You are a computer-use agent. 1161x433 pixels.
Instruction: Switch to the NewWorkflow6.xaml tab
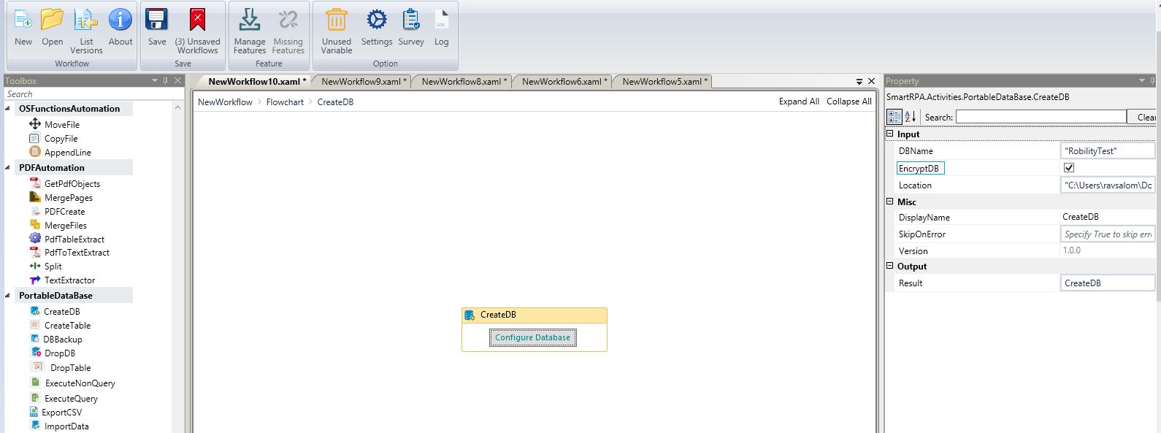(565, 81)
